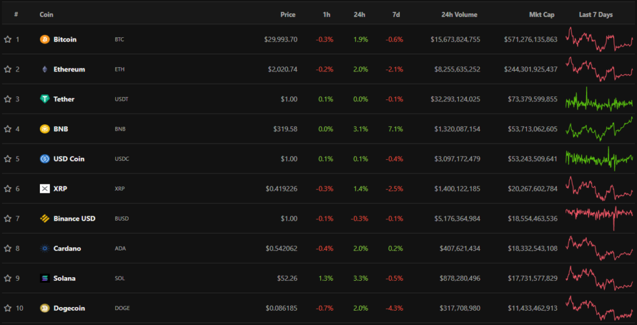Open the Ethereum coin link
Viewport: 637px width, 325px height.
pyautogui.click(x=70, y=70)
